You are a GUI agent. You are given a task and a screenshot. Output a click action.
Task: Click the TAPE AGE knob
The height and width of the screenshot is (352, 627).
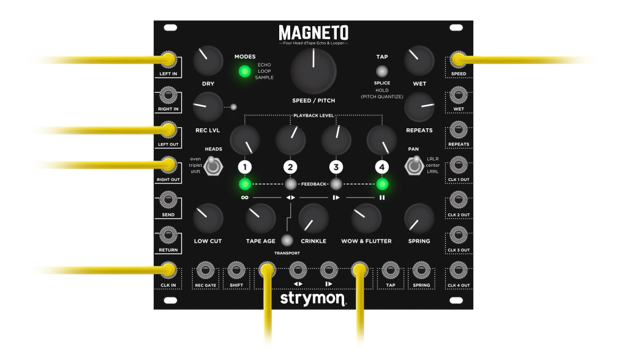coord(261,219)
